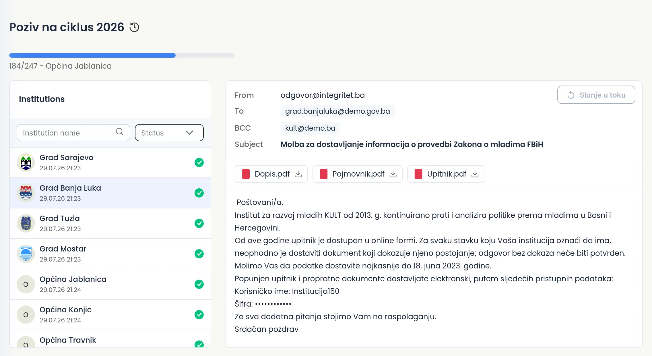Click the 184/247 - Općina Jablanica progress label
652x356 pixels.
click(60, 66)
